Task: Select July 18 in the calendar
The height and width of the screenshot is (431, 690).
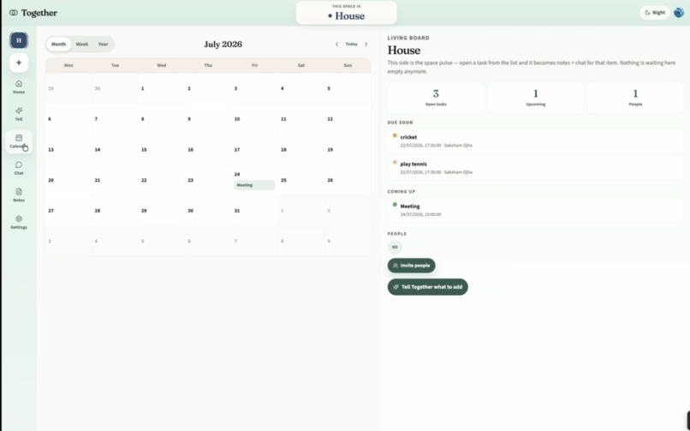Action: 301,150
